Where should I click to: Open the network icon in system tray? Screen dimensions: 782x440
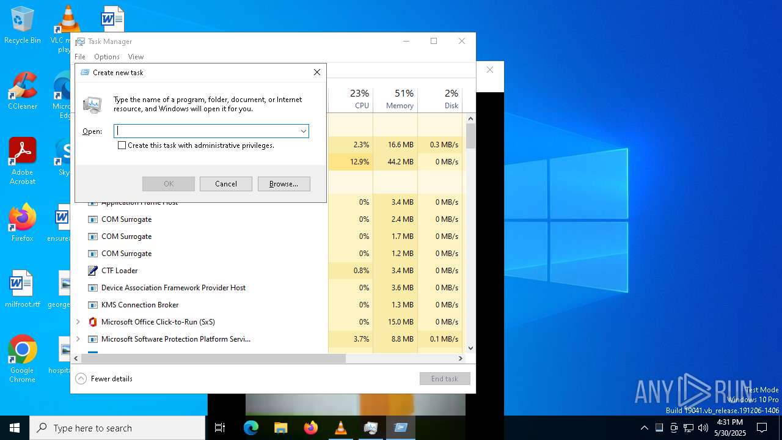tap(689, 428)
